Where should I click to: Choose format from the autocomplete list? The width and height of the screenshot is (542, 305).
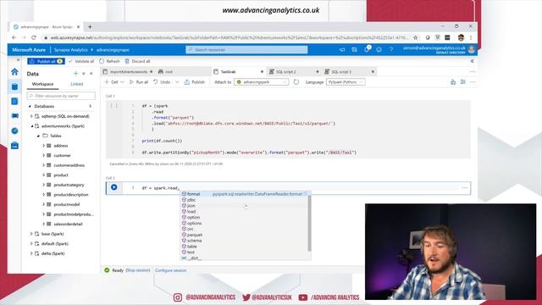click(x=245, y=194)
